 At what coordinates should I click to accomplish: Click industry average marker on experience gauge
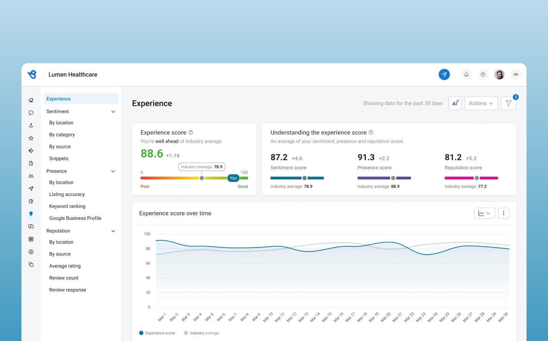[202, 178]
